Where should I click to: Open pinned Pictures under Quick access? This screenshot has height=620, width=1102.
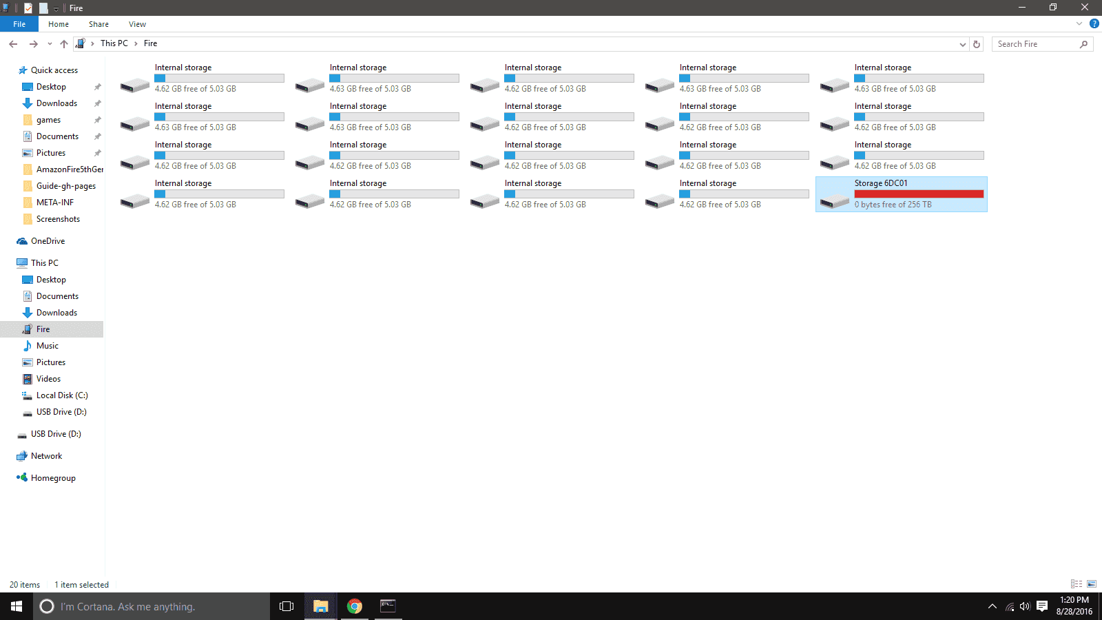(51, 153)
